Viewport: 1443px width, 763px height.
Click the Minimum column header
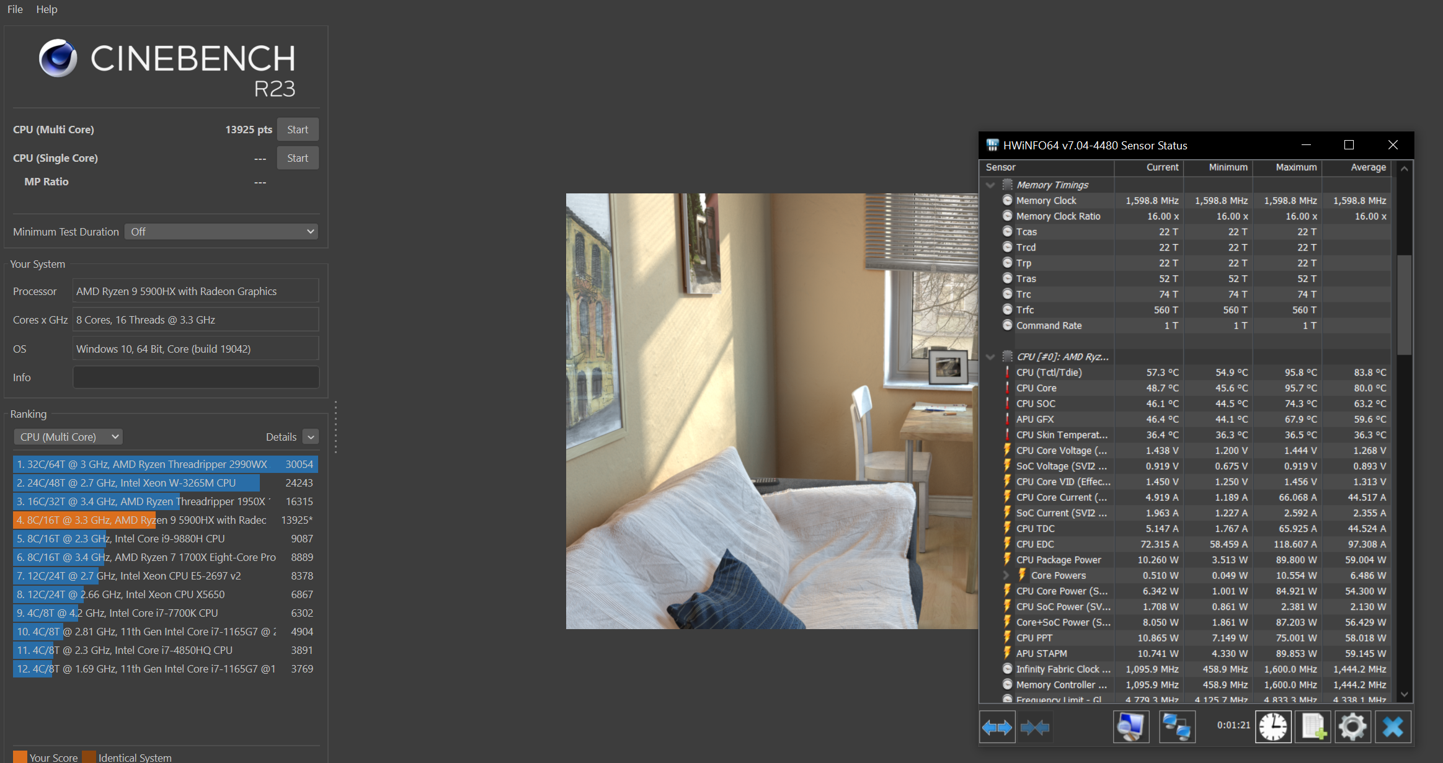[1218, 167]
